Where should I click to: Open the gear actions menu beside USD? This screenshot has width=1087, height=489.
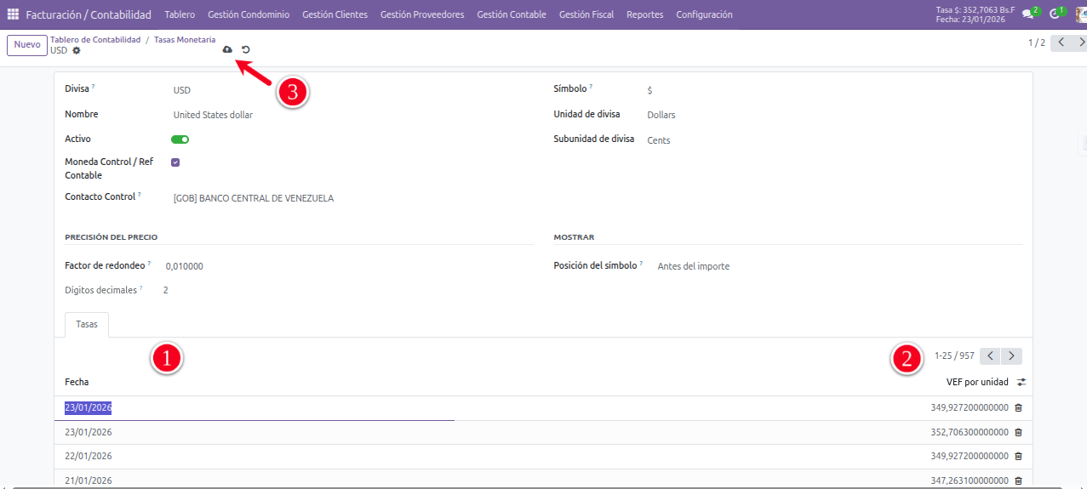pos(77,51)
